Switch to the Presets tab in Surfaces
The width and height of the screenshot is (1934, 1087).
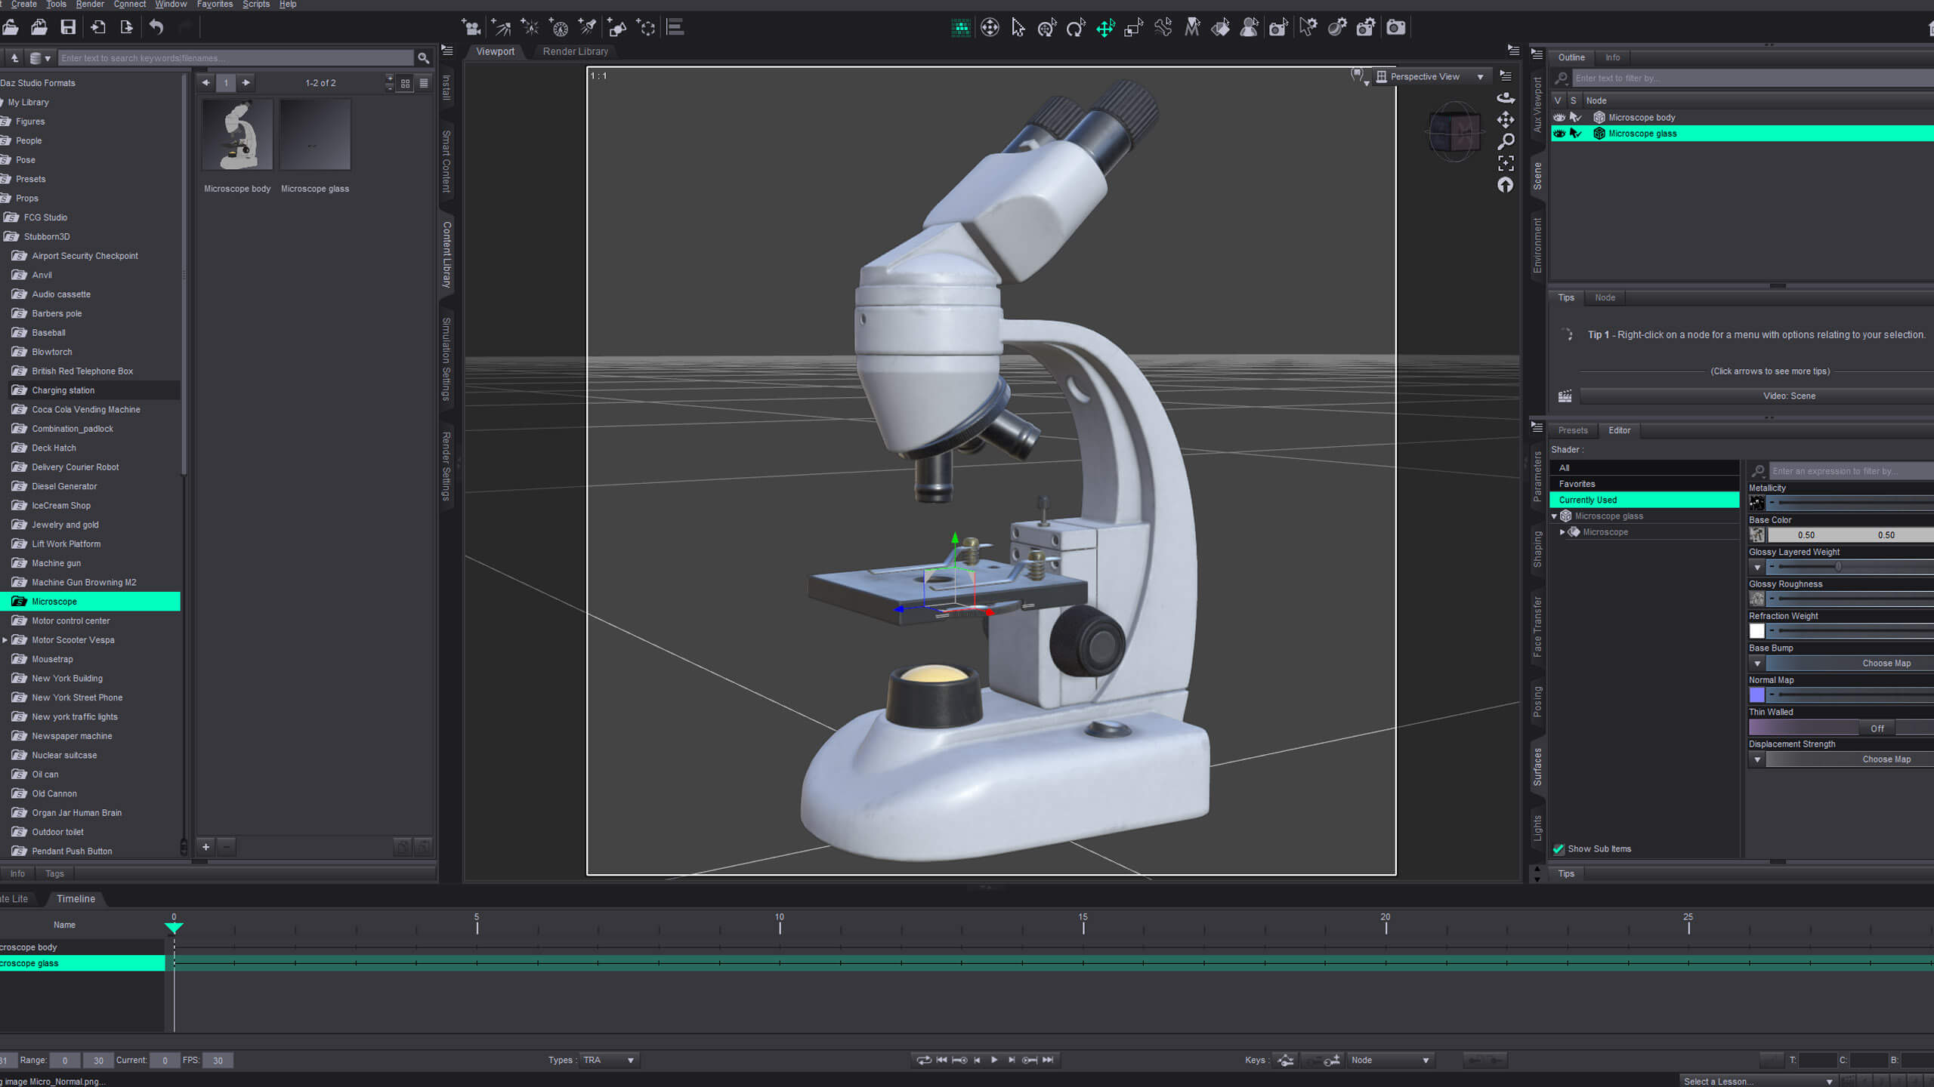tap(1573, 430)
